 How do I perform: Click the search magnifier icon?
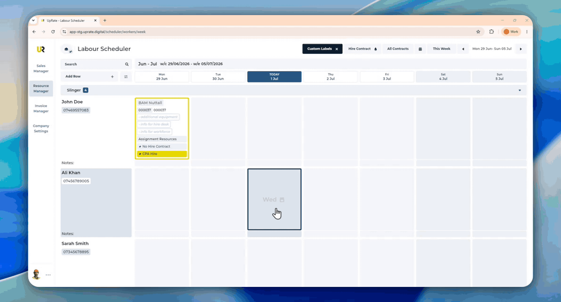coord(127,64)
